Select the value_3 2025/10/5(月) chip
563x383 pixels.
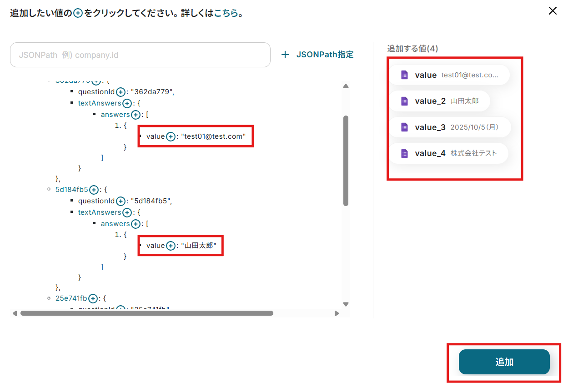(x=449, y=127)
